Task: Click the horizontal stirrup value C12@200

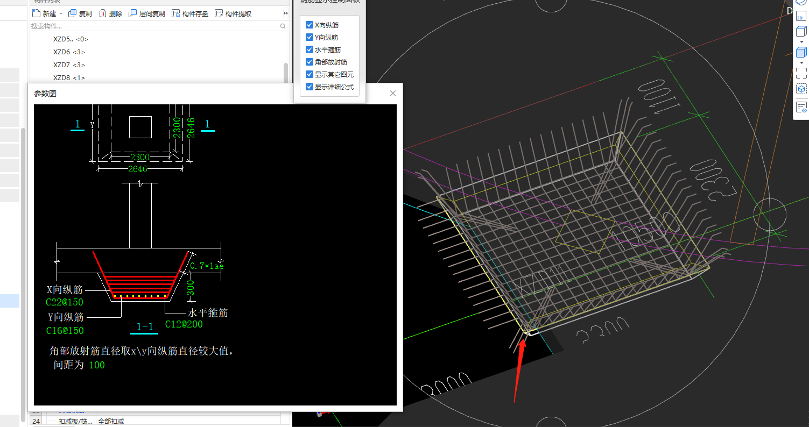Action: [x=184, y=324]
